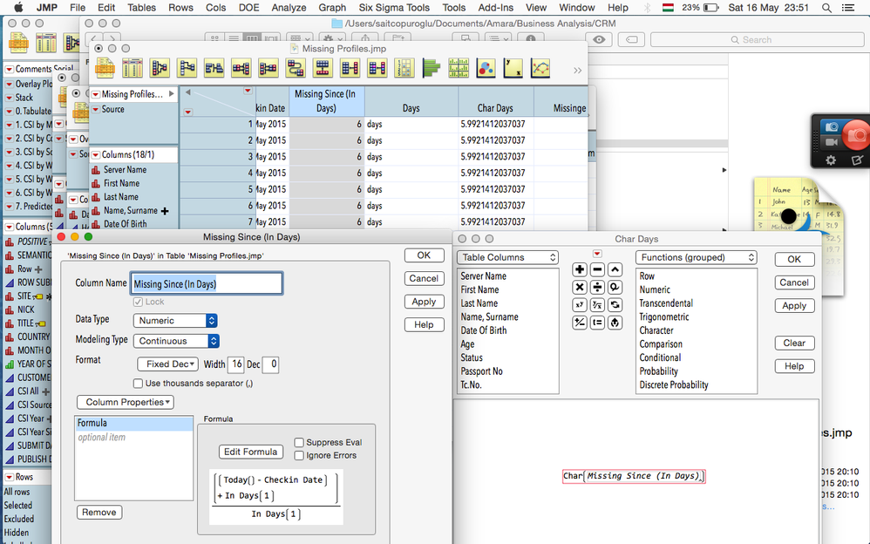Click the green multi-chart grid toolbar icon

tap(459, 68)
